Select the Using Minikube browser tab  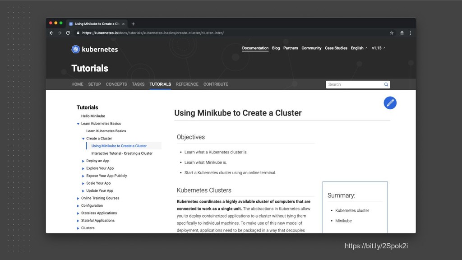(97, 24)
